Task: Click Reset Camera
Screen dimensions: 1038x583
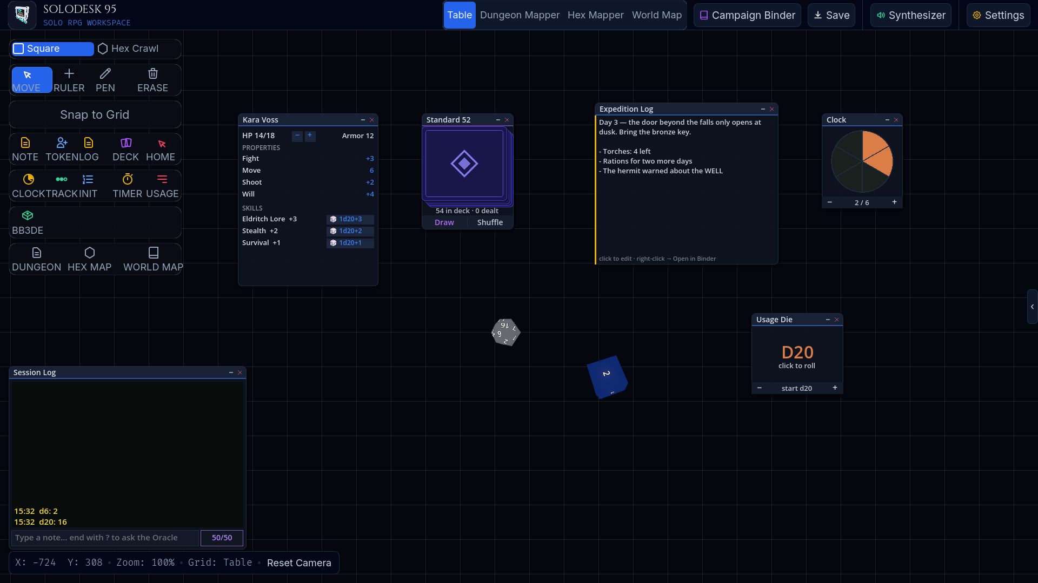Action: tap(299, 562)
